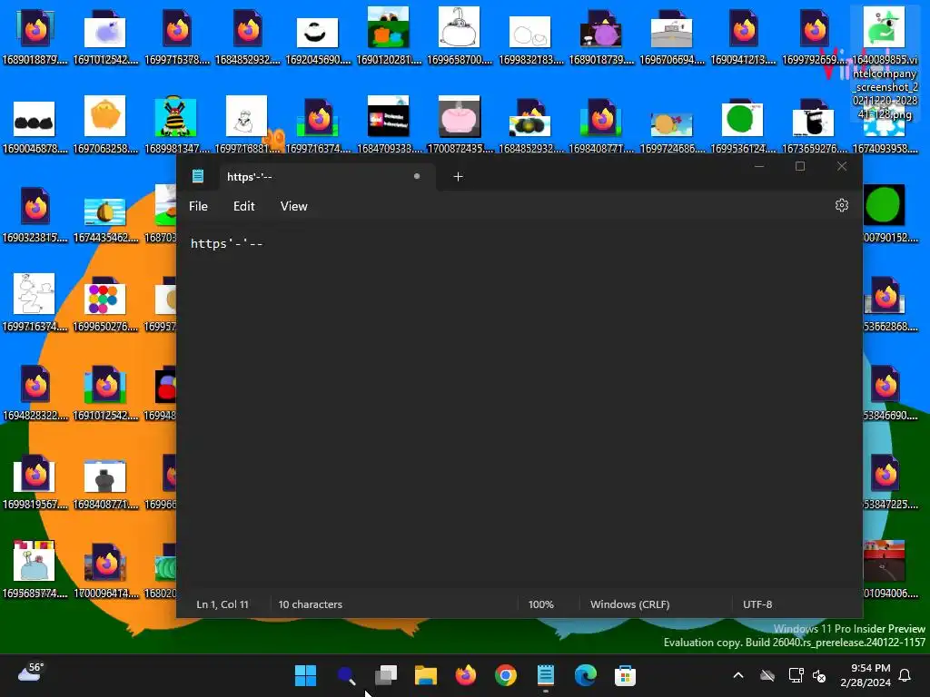The image size is (930, 697).
Task: Select pink image file 1700872435
Action: click(x=459, y=125)
